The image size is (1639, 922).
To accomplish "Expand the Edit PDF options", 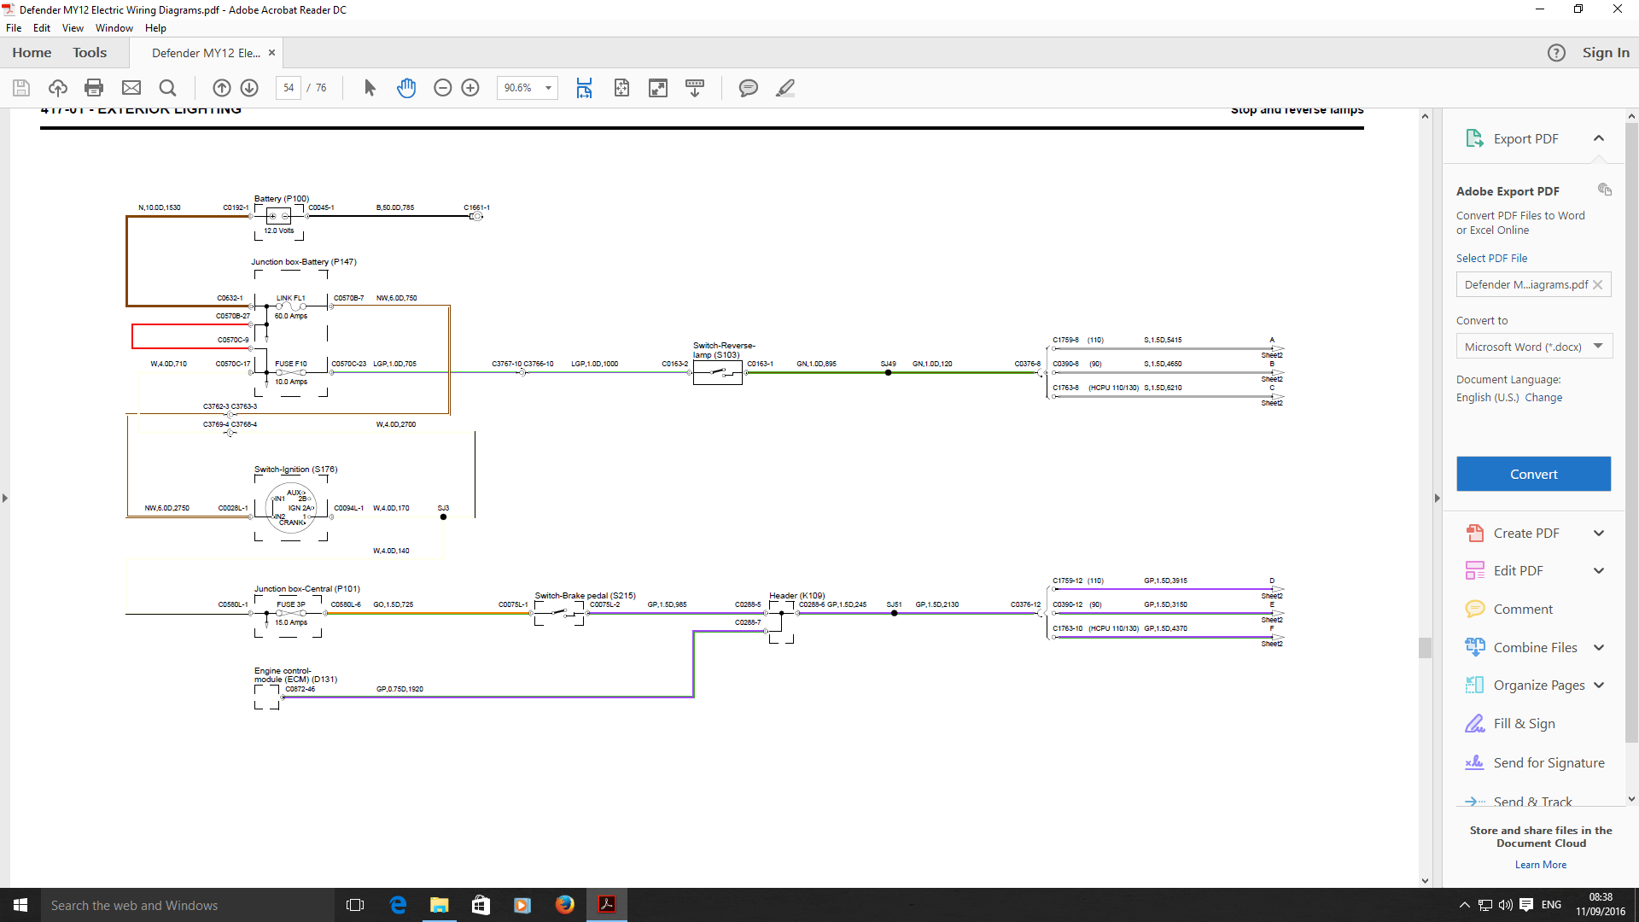I will point(1599,571).
